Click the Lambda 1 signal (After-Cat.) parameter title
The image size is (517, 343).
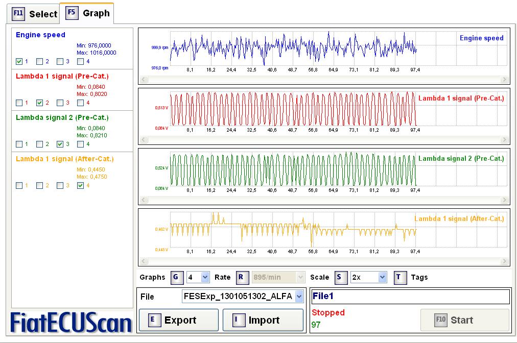pyautogui.click(x=64, y=159)
